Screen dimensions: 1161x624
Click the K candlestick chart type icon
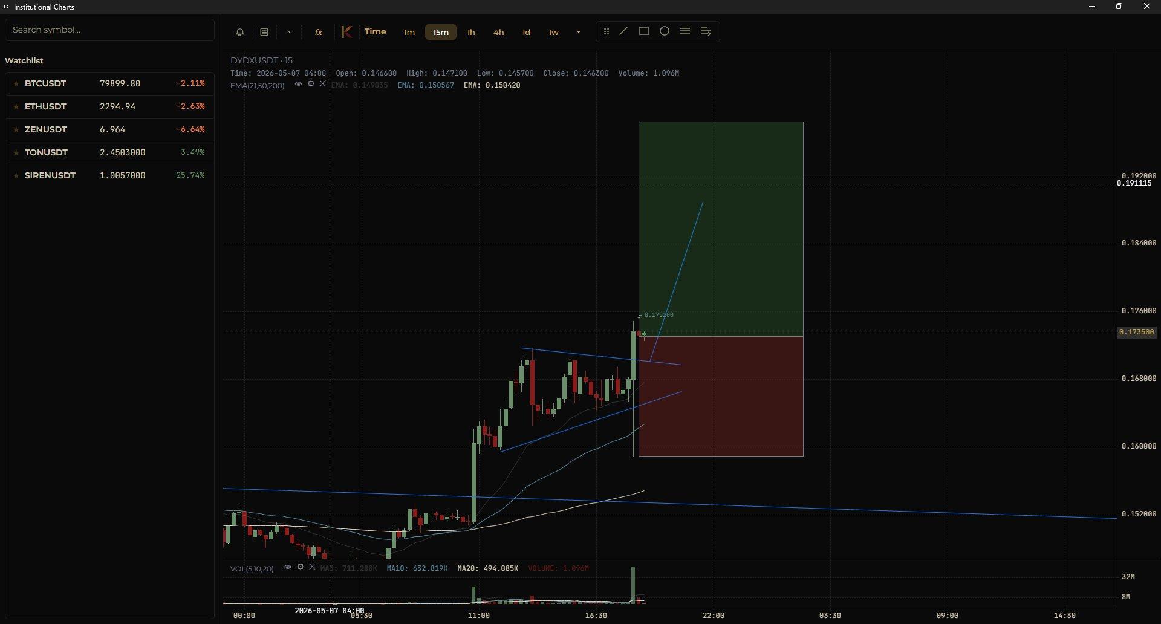(346, 32)
